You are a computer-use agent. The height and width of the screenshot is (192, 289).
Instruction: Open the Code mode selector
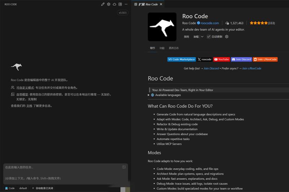tap(10, 188)
